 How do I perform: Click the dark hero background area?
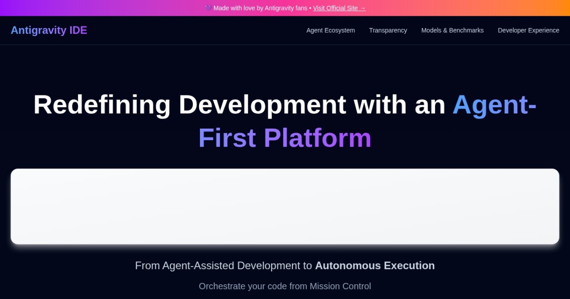(x=285, y=71)
